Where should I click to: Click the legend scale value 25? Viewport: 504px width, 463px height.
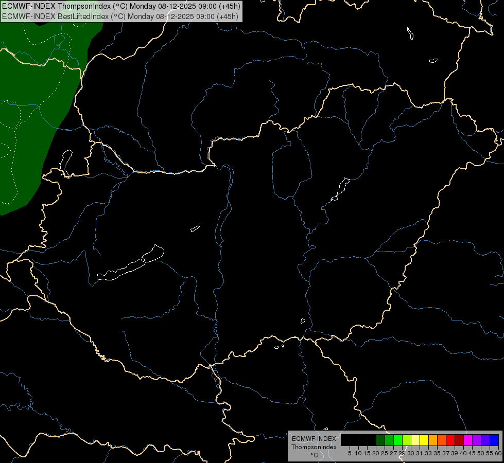click(385, 453)
